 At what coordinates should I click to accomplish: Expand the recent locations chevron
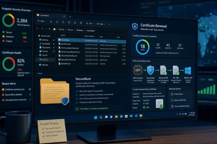click(x=46, y=29)
